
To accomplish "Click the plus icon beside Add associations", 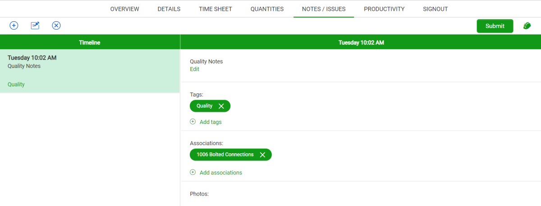I will 193,172.
